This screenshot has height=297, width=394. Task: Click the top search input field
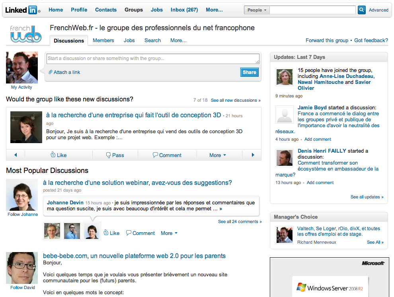tap(312, 10)
